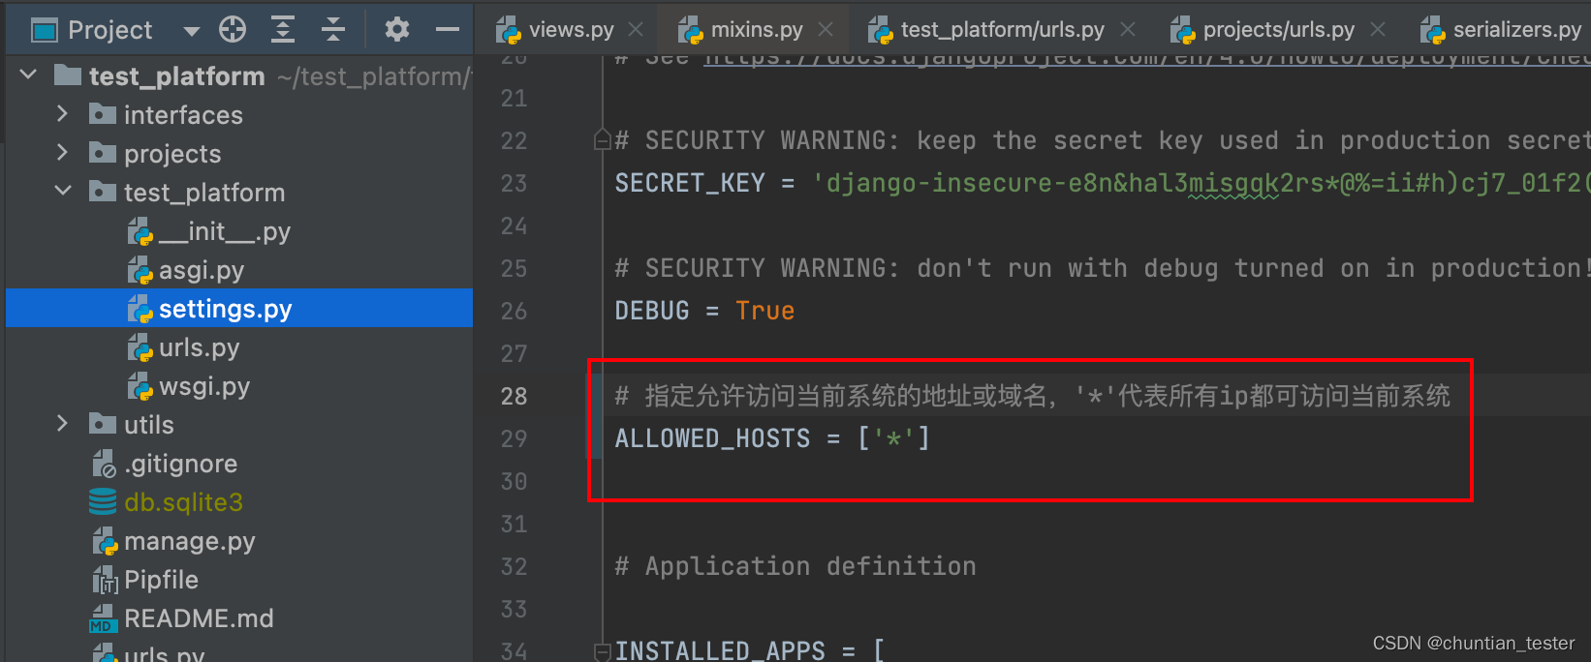
Task: Close the test_platform/urls.py tab
Action: coord(1128,30)
